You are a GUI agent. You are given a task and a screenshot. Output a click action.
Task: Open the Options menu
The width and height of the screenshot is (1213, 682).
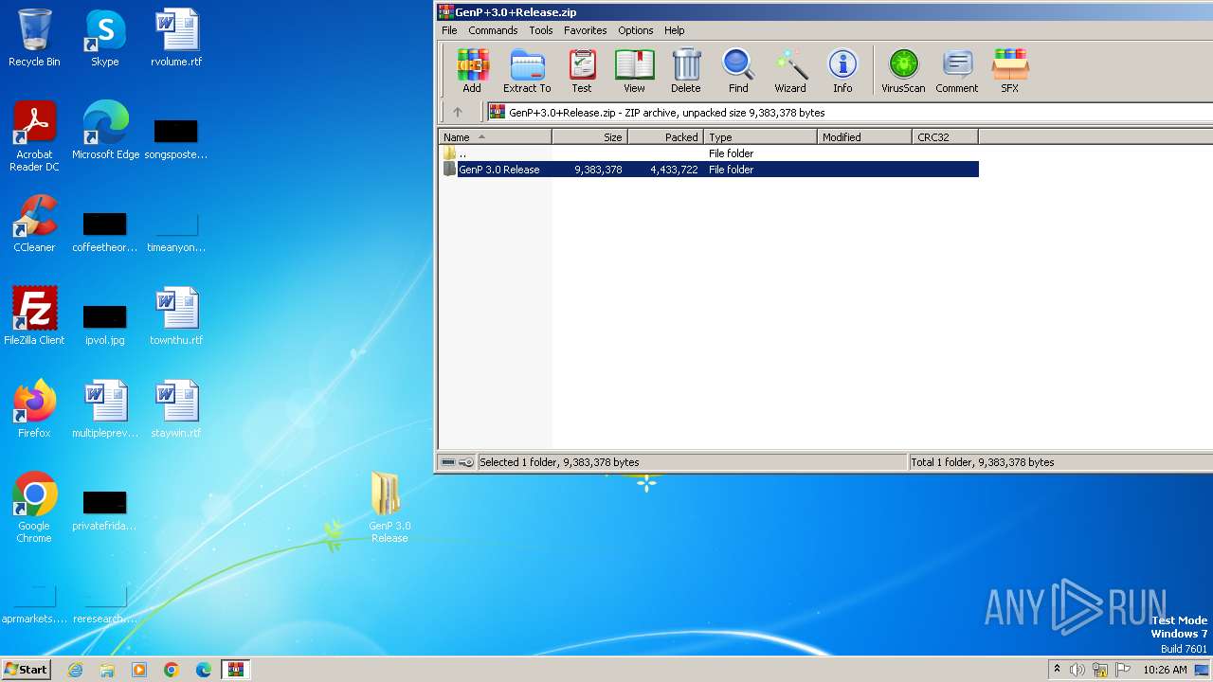coord(636,30)
